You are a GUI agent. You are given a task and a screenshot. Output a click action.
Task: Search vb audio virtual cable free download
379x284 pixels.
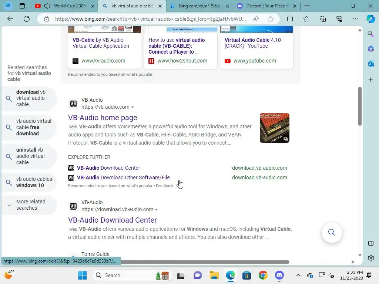point(29,127)
